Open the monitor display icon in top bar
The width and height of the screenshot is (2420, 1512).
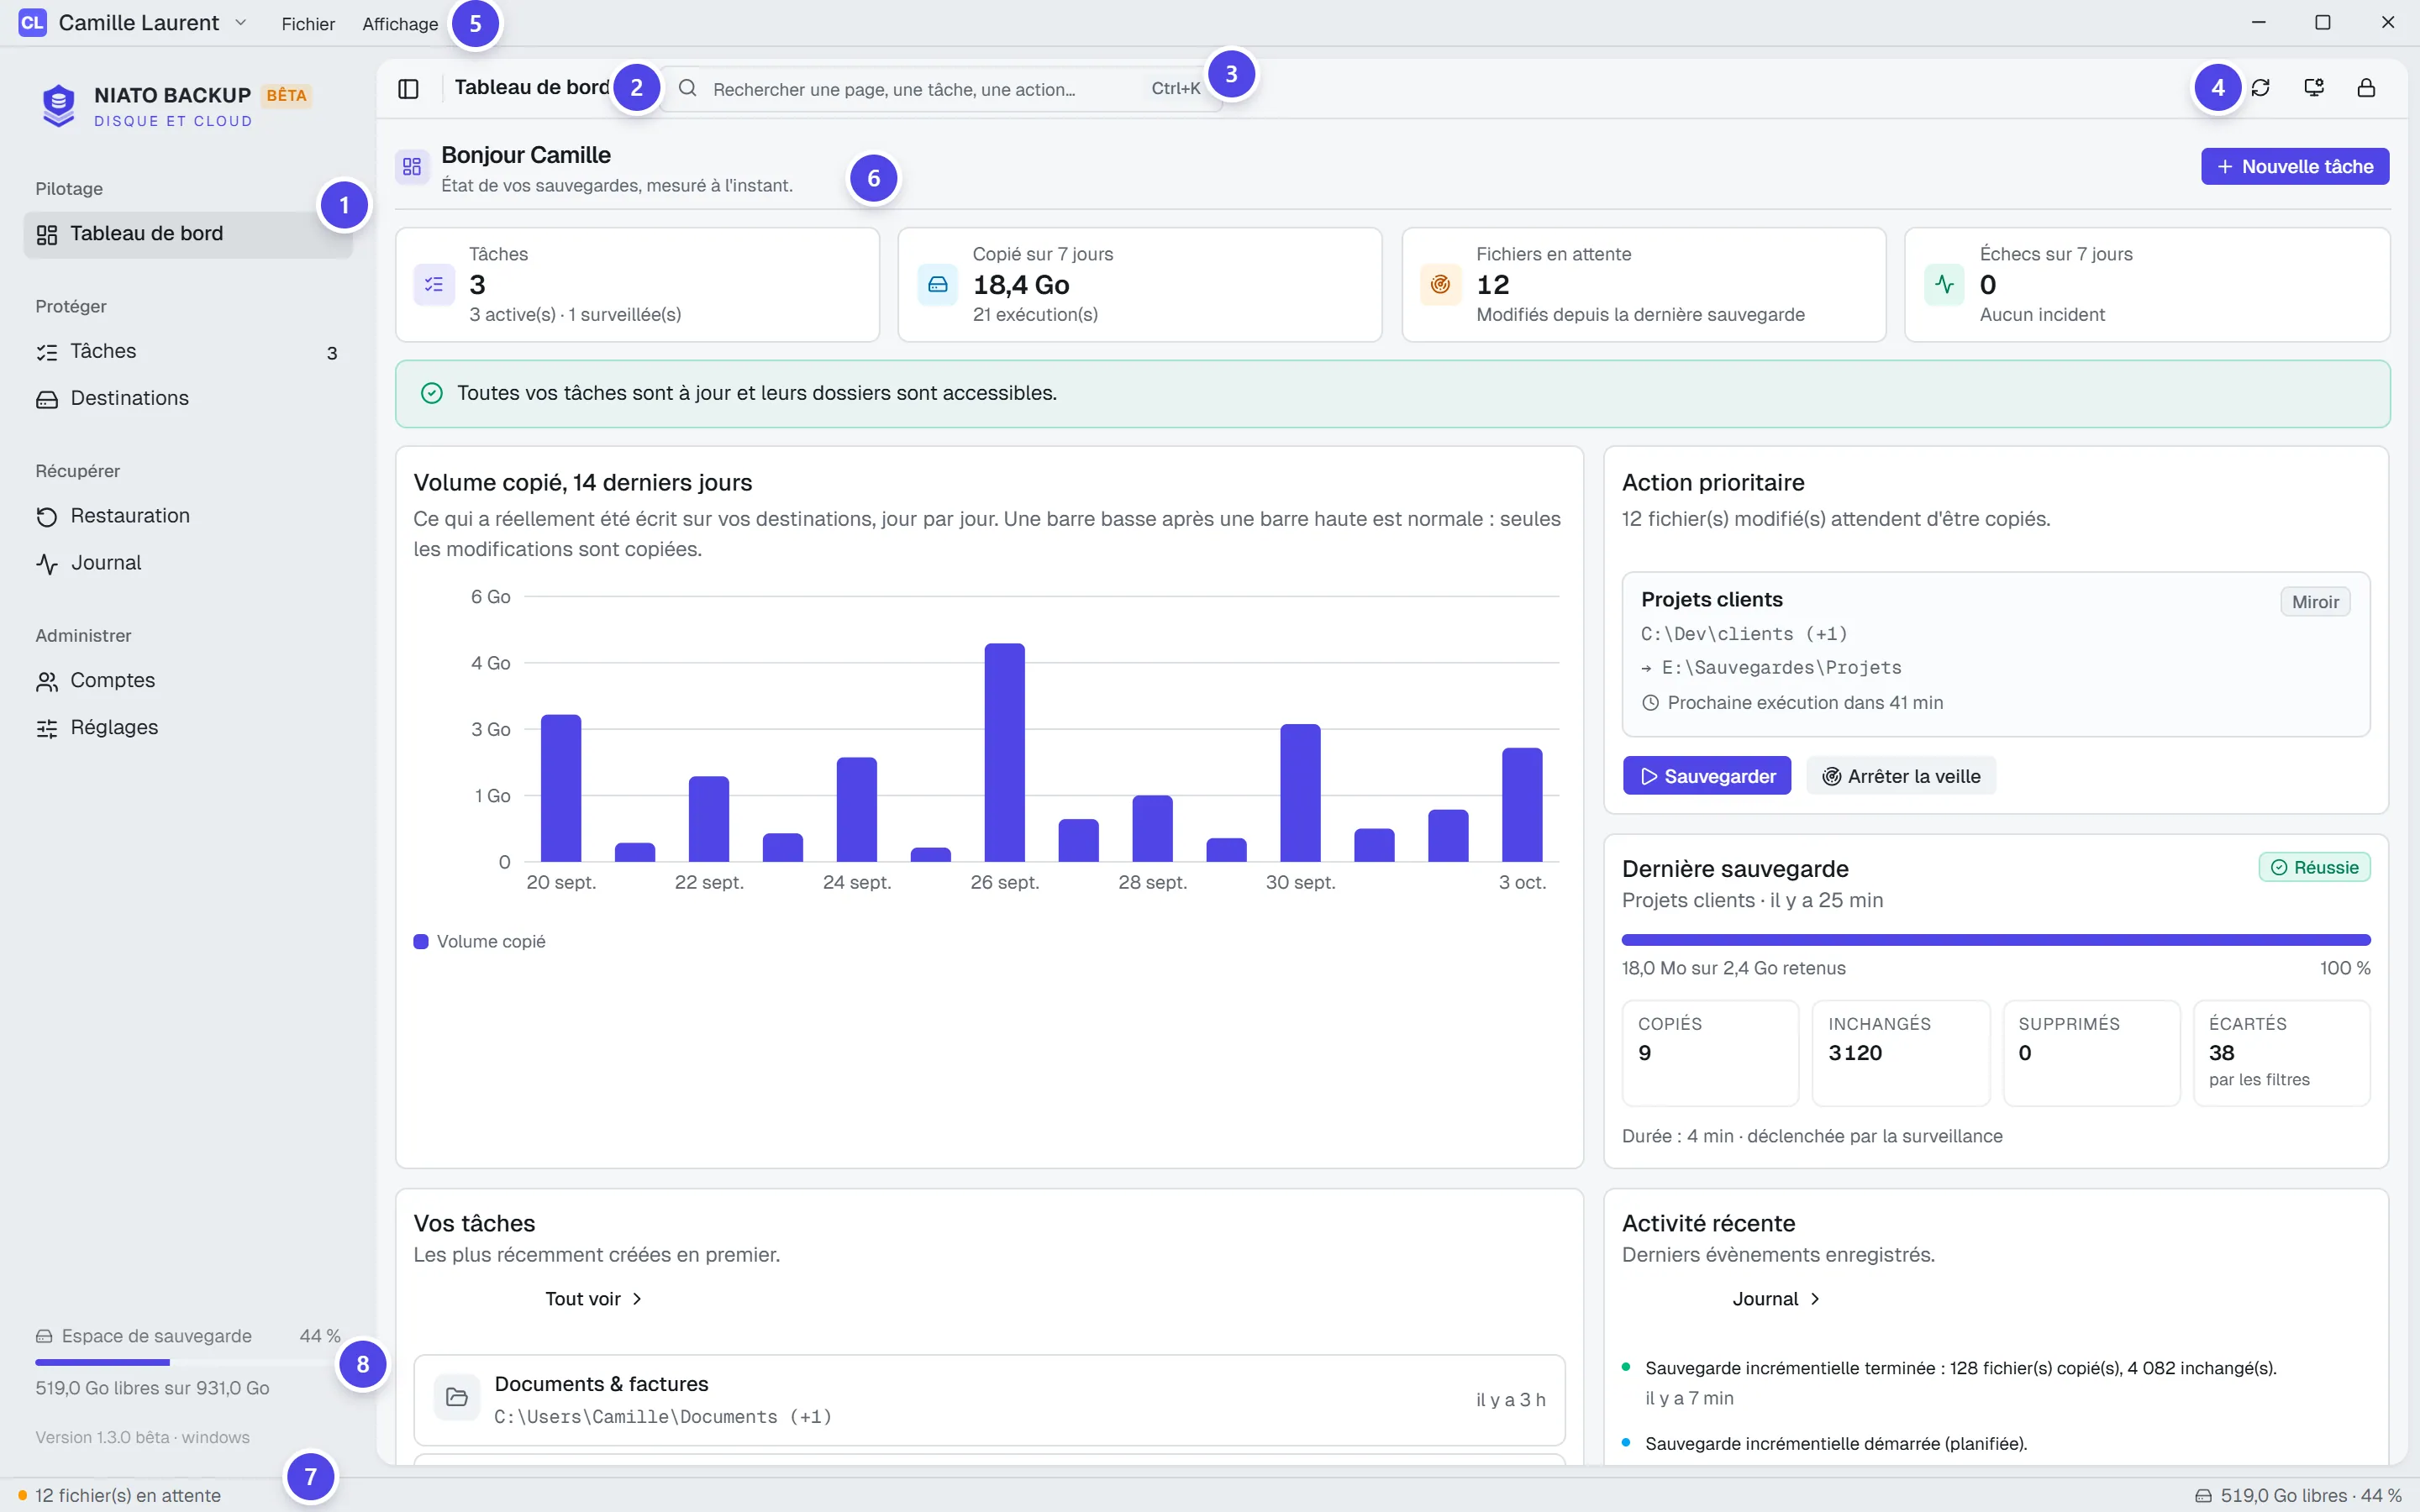click(2313, 88)
